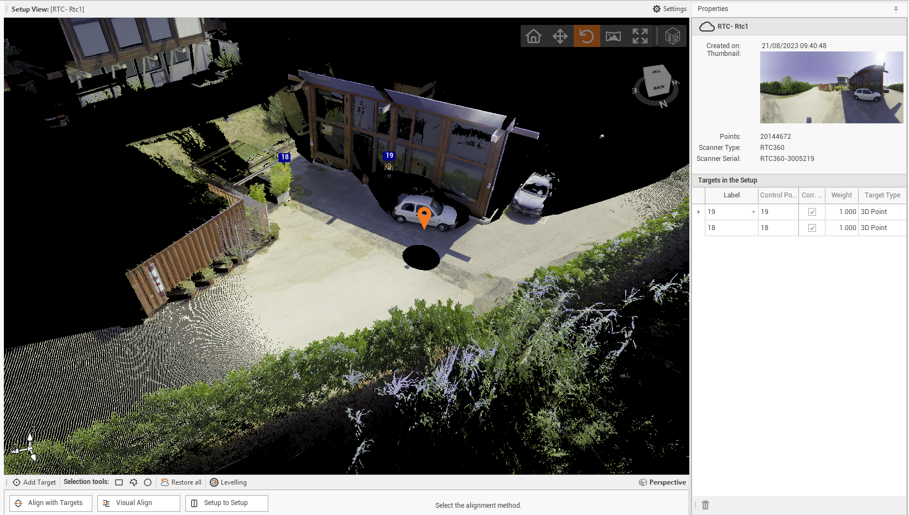Delete target using trash icon
The image size is (909, 515).
pyautogui.click(x=705, y=505)
